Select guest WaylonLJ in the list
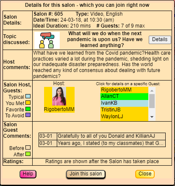The height and width of the screenshot is (186, 175). point(124,117)
